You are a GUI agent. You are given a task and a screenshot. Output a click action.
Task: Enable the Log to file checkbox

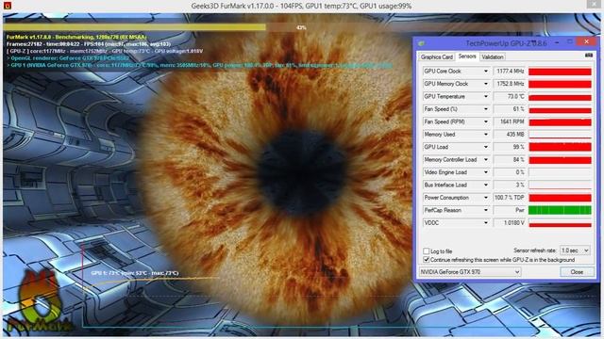point(426,251)
